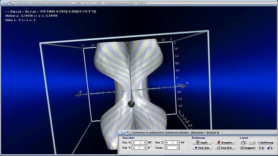Click the 95° Rot. X value

150,143
